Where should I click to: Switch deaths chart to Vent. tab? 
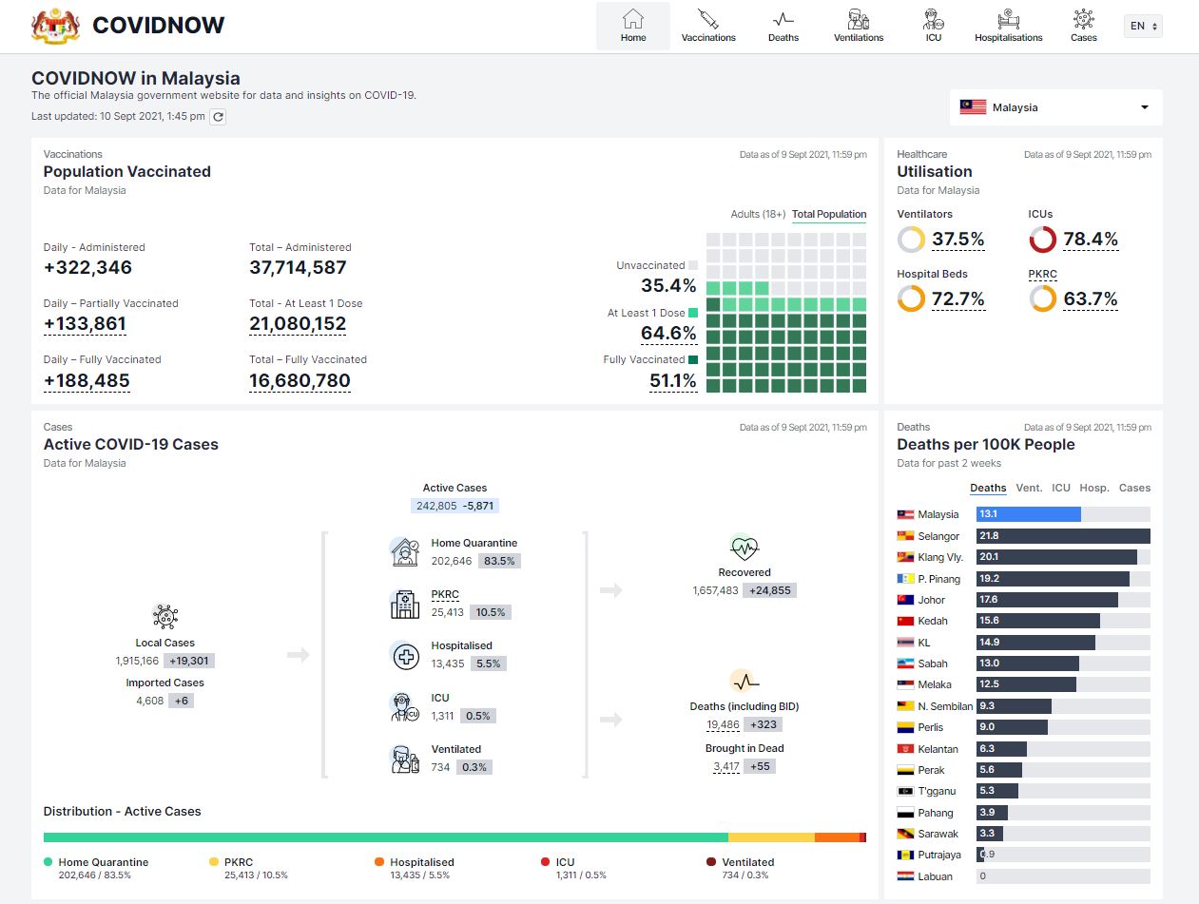pyautogui.click(x=1029, y=488)
